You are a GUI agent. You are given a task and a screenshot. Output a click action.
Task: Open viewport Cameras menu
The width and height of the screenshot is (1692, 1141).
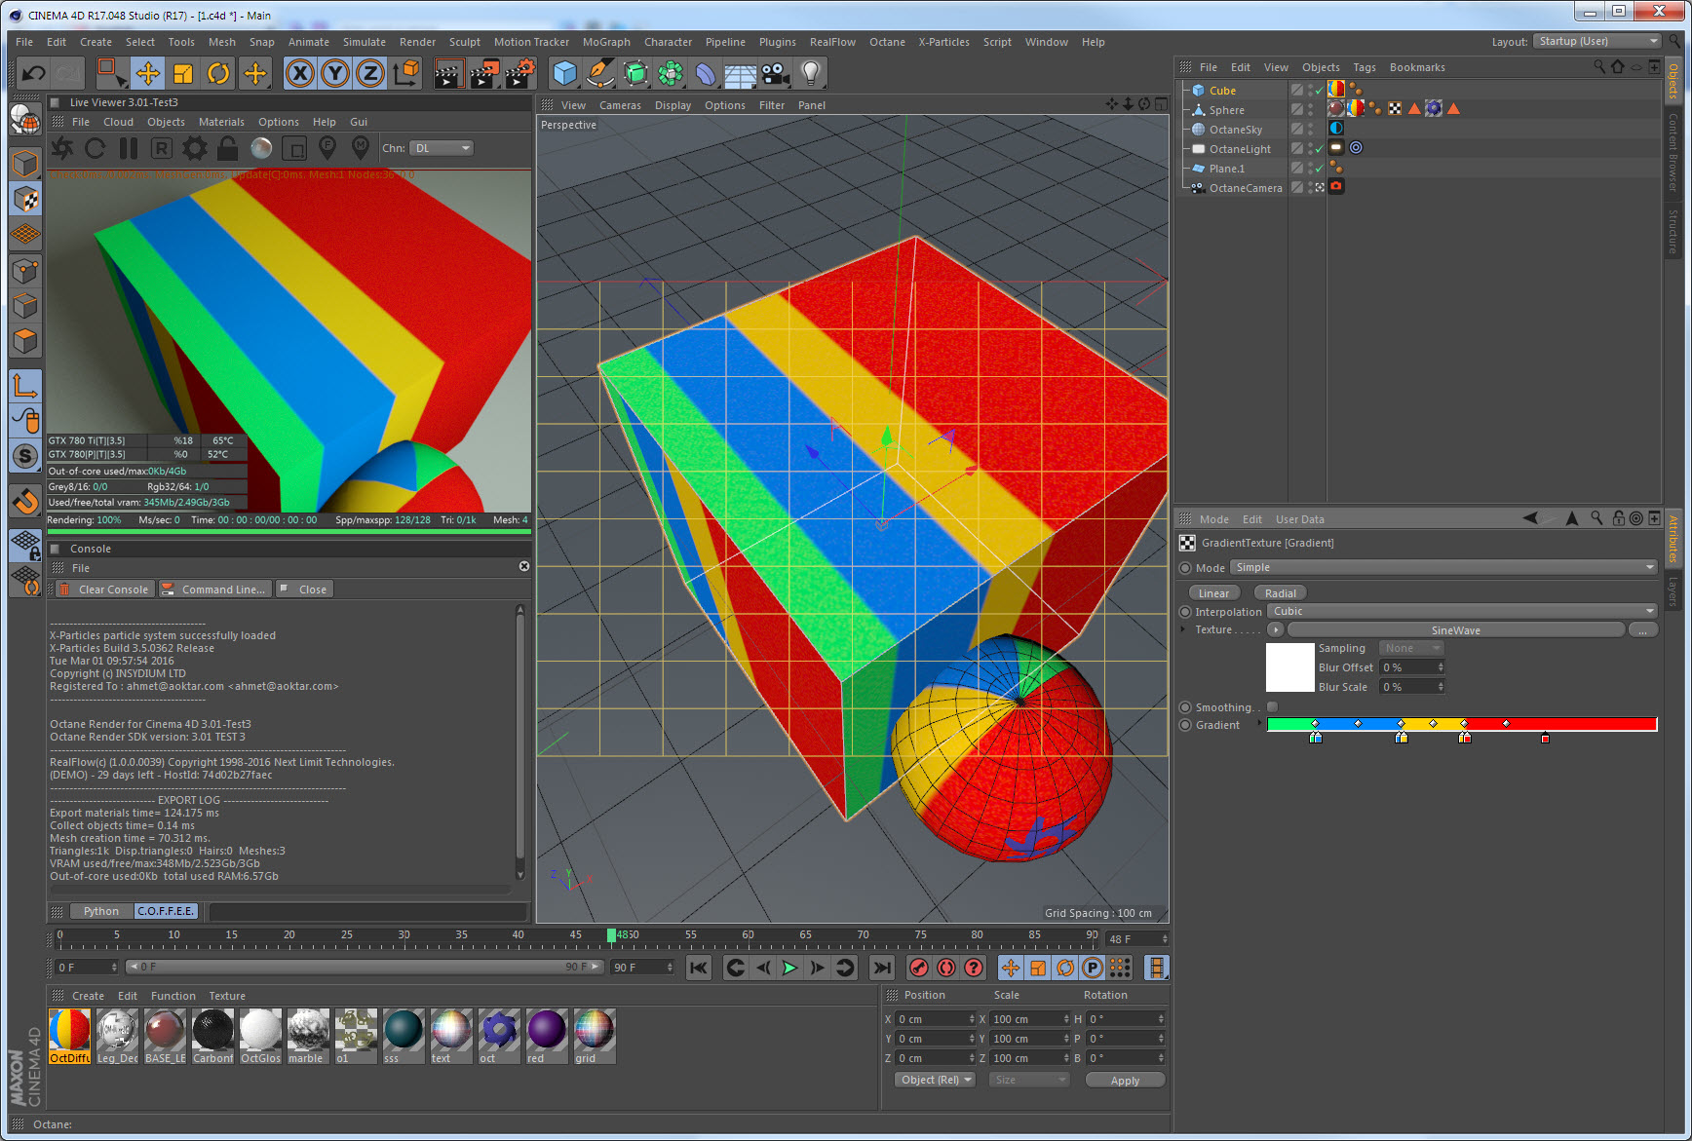[x=620, y=105]
